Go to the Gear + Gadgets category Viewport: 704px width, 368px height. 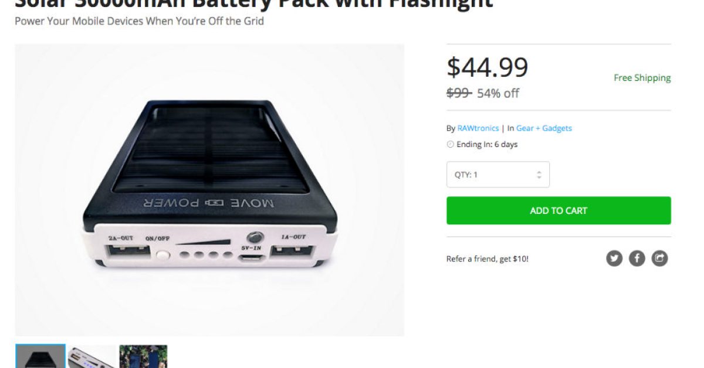tap(544, 128)
